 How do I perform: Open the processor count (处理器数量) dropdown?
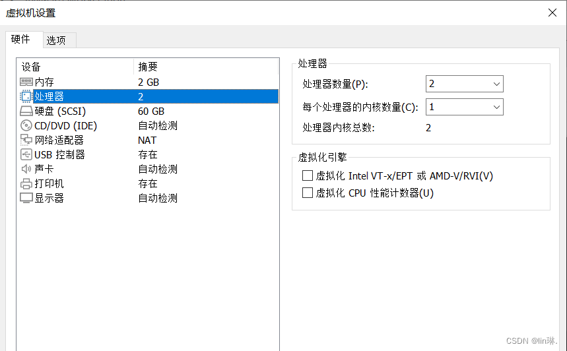click(x=464, y=84)
